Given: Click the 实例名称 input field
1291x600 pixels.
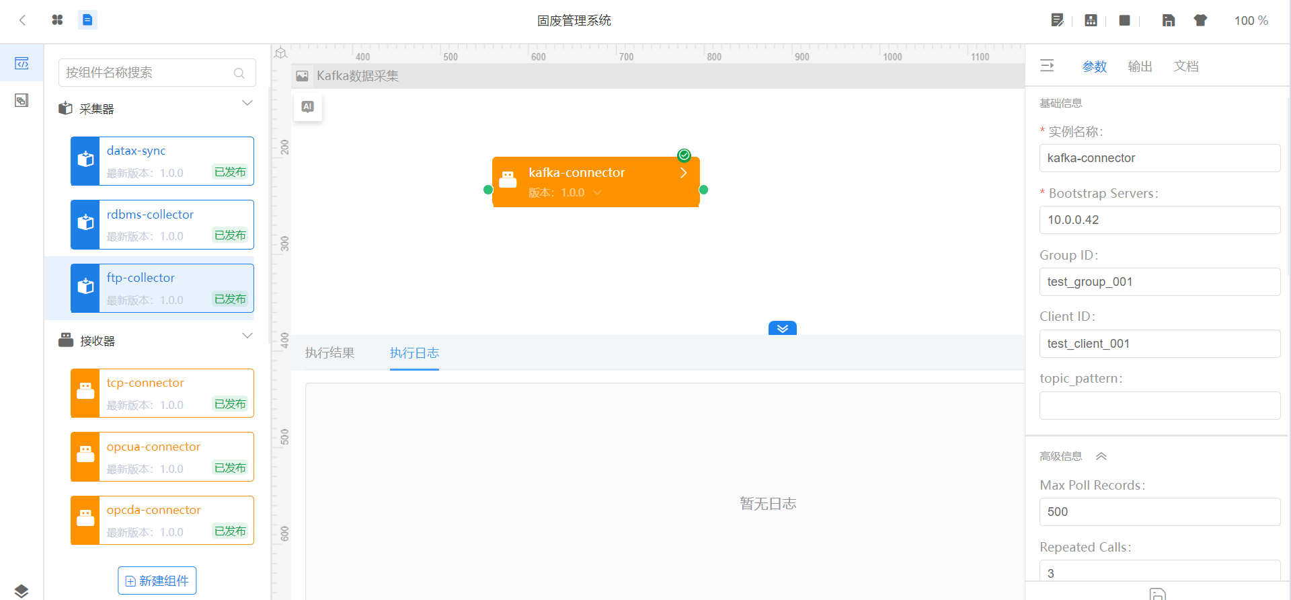Looking at the screenshot, I should 1160,158.
